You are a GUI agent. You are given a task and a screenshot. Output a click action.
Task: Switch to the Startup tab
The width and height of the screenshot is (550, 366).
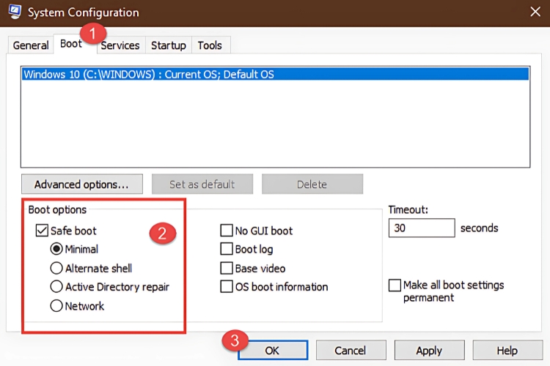pos(168,45)
